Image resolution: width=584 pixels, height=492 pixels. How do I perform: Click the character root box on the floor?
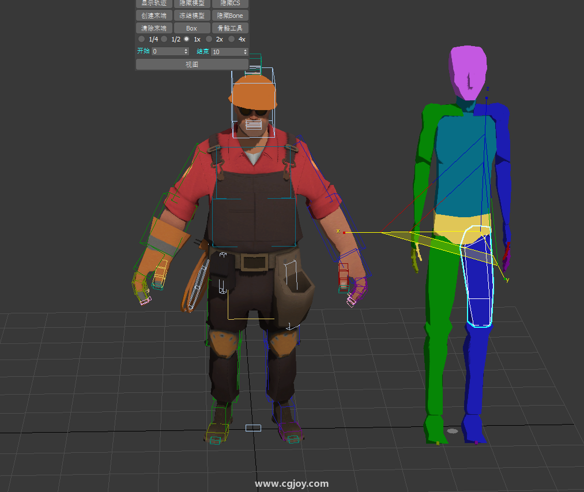(253, 428)
